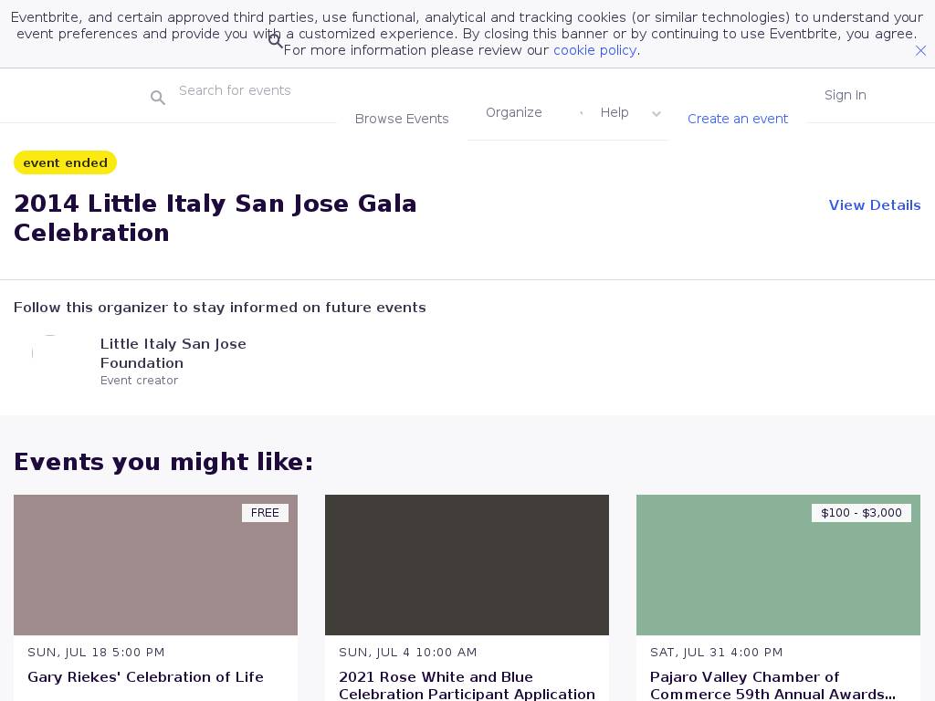The width and height of the screenshot is (935, 701).
Task: Open Little Italy San Jose Foundation profile
Action: 173,353
